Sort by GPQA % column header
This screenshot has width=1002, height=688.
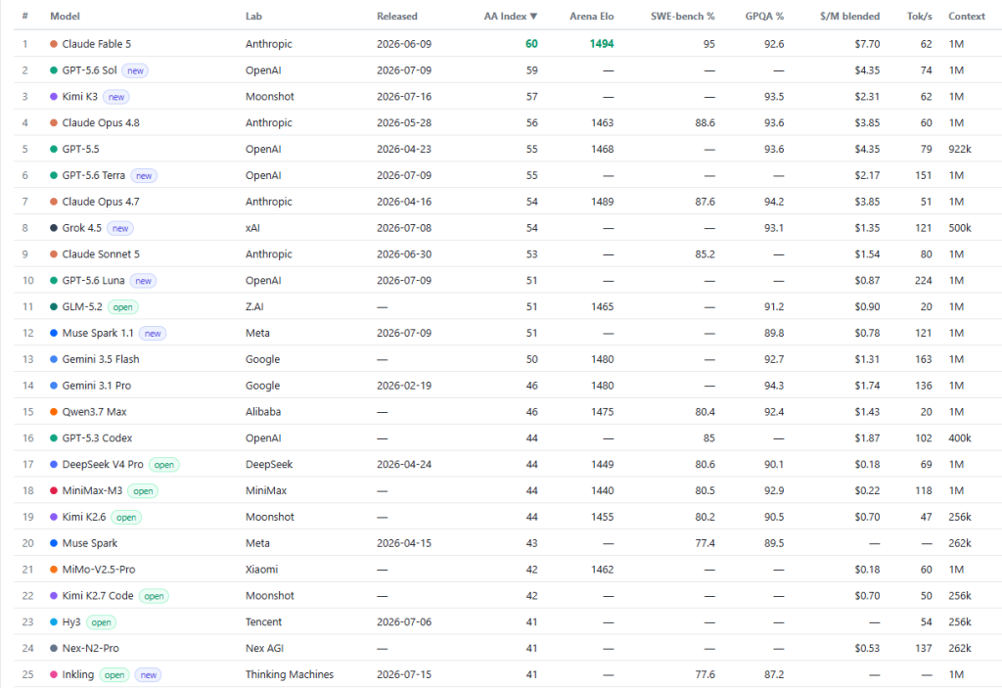763,16
